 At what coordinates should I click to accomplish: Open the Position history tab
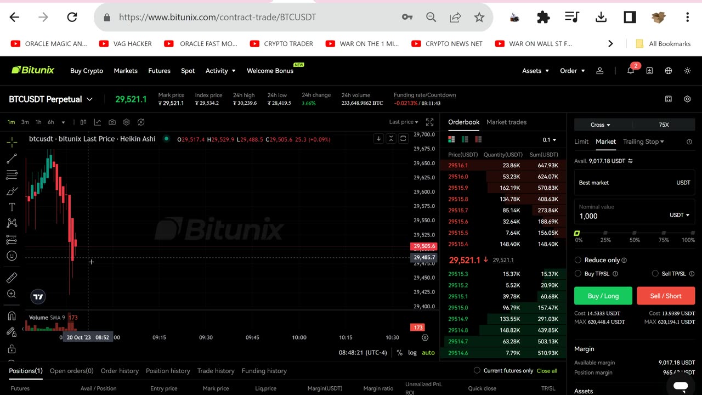168,371
